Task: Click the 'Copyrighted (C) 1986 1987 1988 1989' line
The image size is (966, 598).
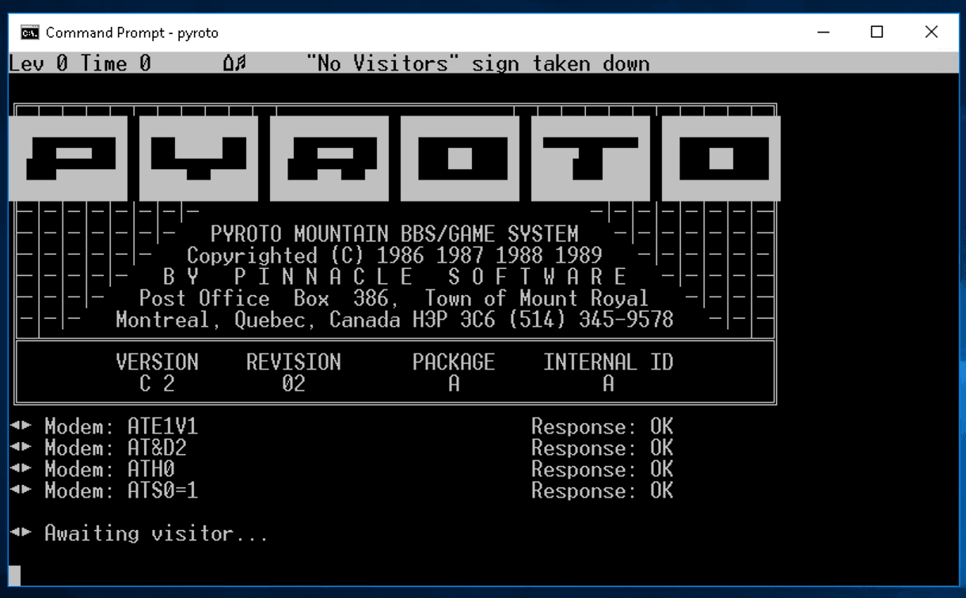Action: (x=394, y=255)
